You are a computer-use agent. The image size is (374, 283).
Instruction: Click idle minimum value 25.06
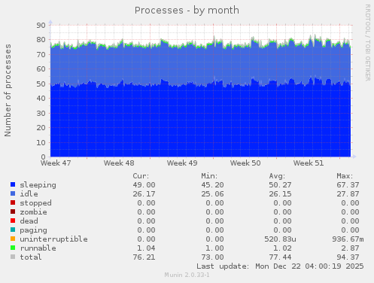pyautogui.click(x=212, y=194)
